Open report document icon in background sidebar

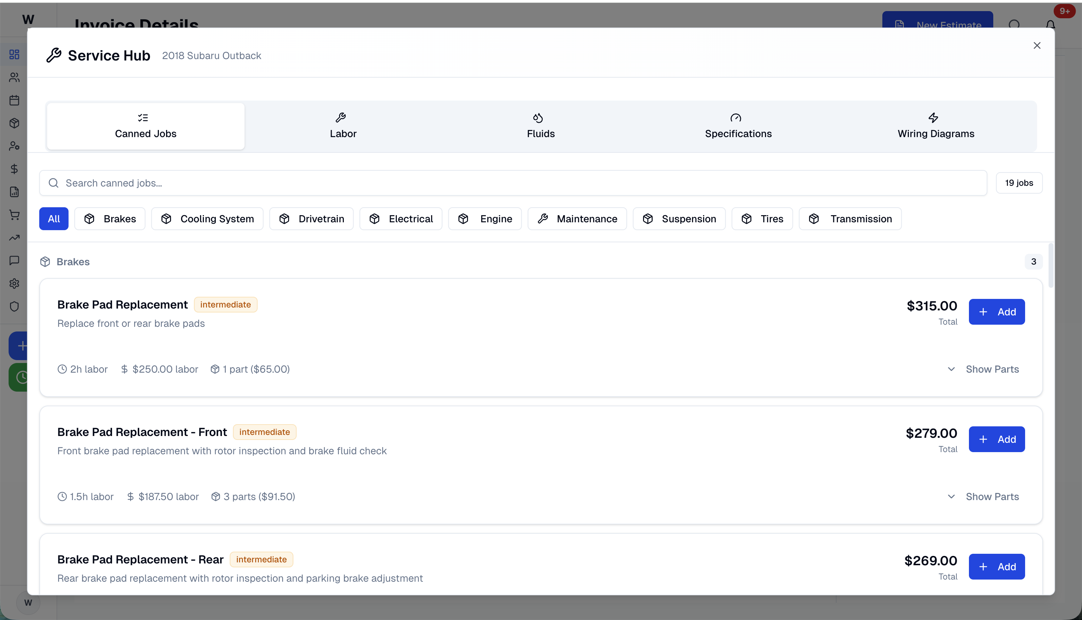(14, 192)
